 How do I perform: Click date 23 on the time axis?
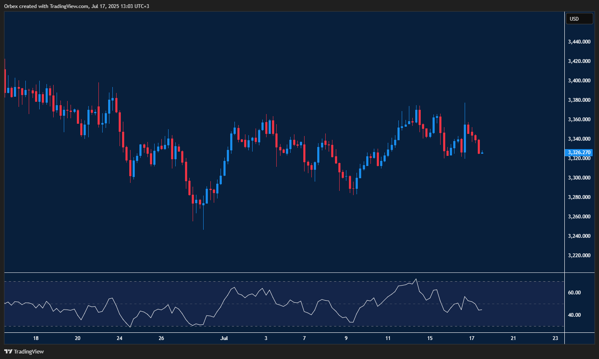[x=555, y=338]
